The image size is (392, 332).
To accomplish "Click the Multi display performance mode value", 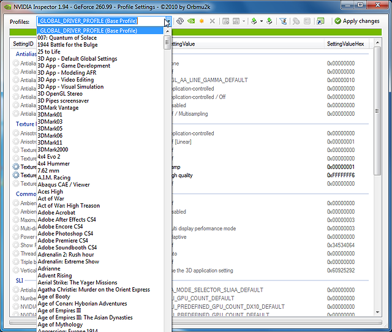I will click(x=204, y=228).
